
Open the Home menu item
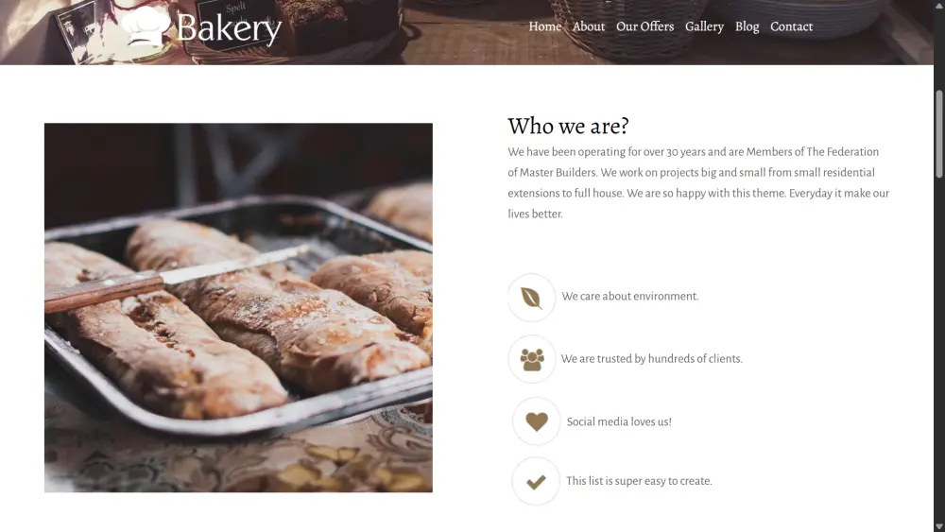tap(545, 26)
